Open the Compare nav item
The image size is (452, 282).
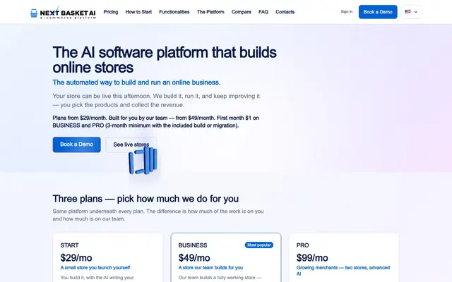[x=242, y=12]
